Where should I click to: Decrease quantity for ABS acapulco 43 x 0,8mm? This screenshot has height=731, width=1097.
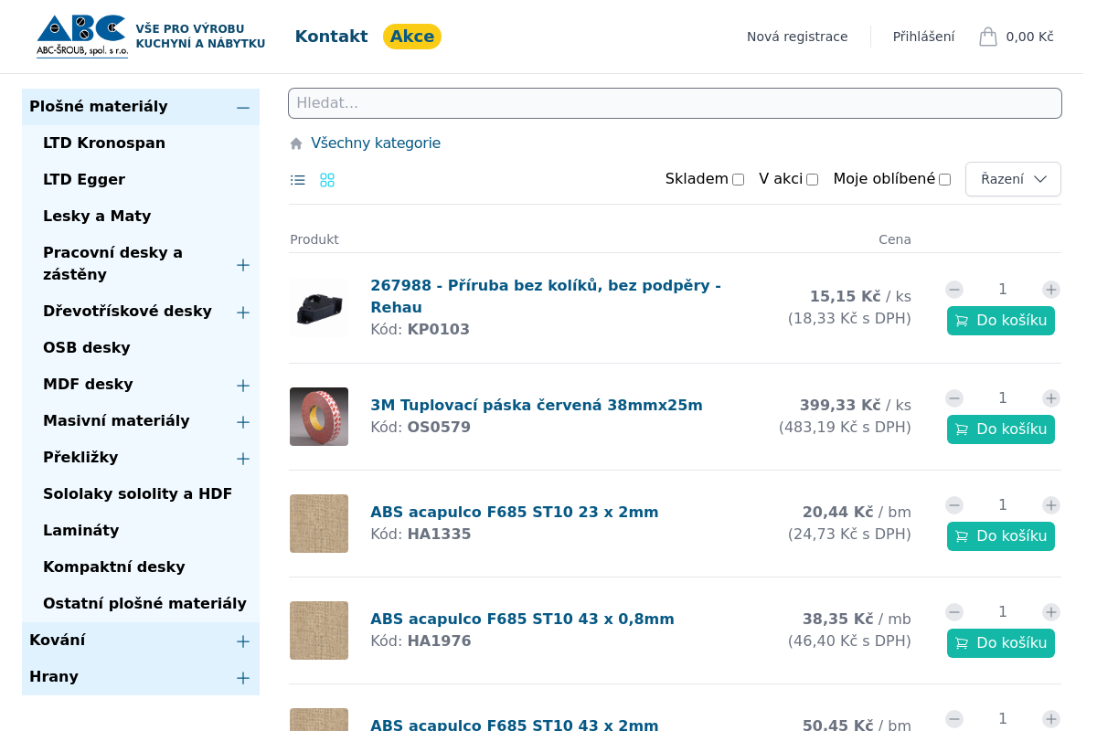pyautogui.click(x=954, y=612)
